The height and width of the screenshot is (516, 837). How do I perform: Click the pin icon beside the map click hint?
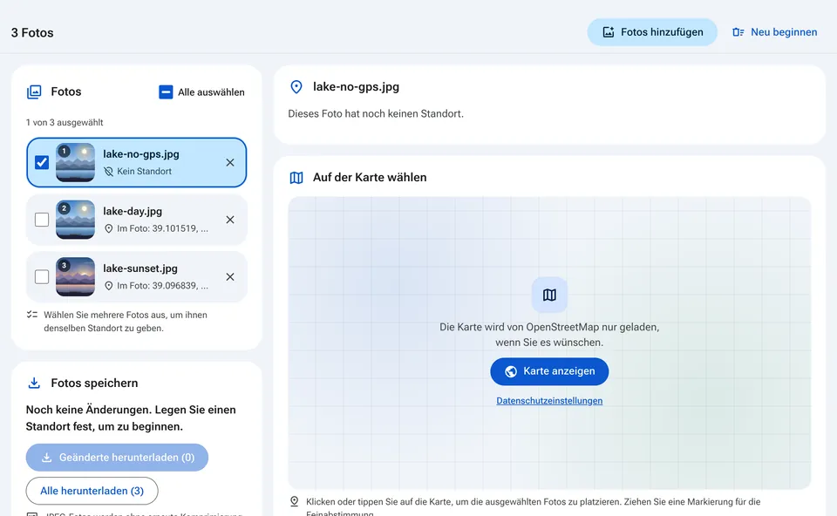(x=294, y=501)
